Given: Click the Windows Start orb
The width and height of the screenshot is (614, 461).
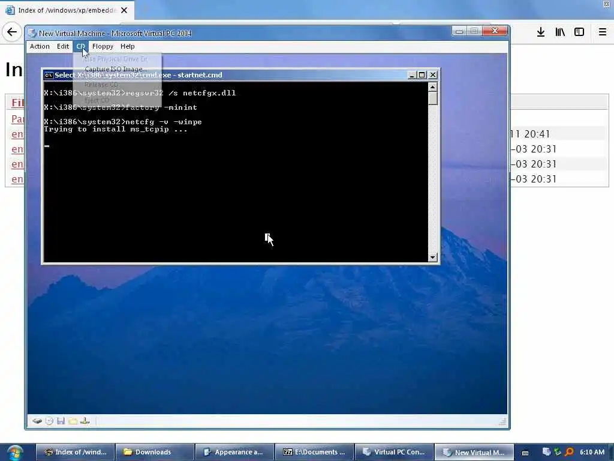Looking at the screenshot, I should coord(15,453).
